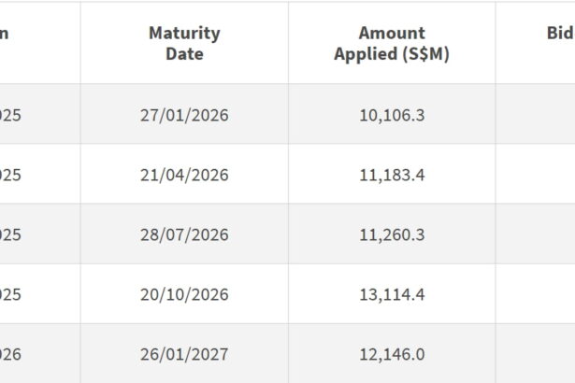
Task: Click the Amount Applied (S$M) column header
Action: (391, 43)
